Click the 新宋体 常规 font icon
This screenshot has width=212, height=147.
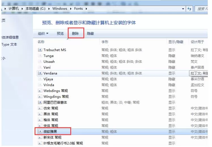pos(40,137)
